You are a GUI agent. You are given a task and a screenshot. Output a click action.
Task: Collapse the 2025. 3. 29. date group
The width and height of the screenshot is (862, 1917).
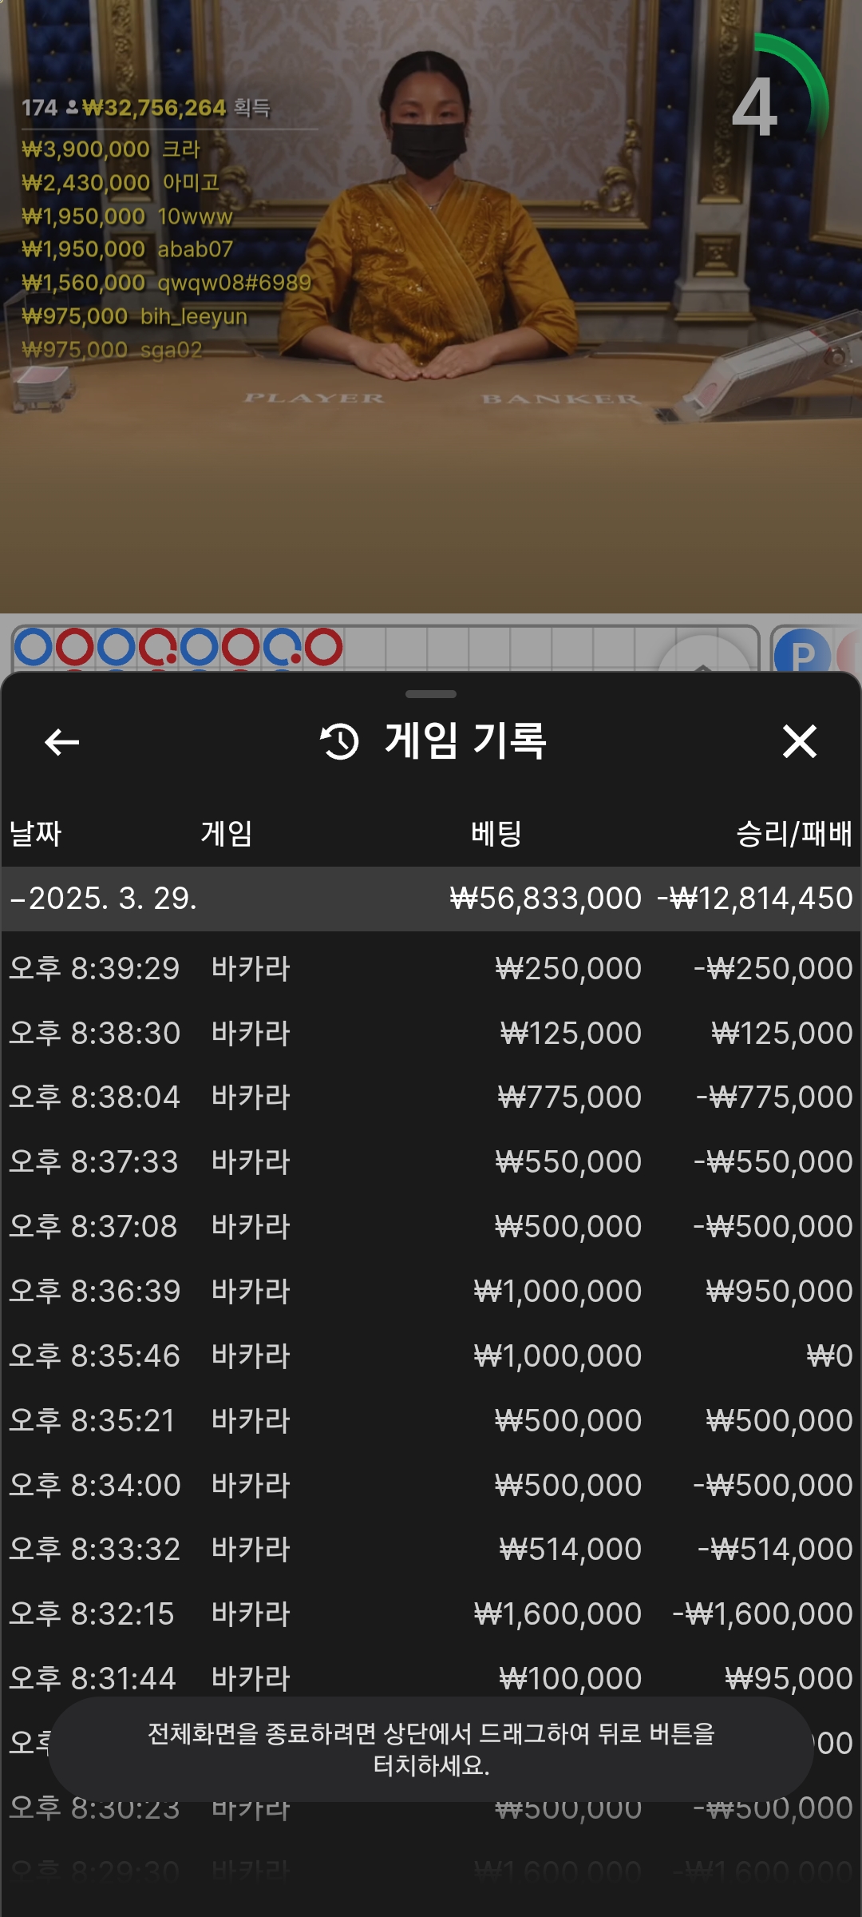tap(18, 899)
